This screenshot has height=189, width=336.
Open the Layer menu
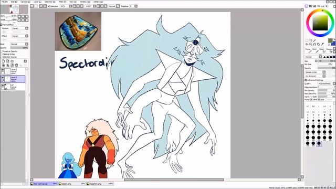(37, 2)
